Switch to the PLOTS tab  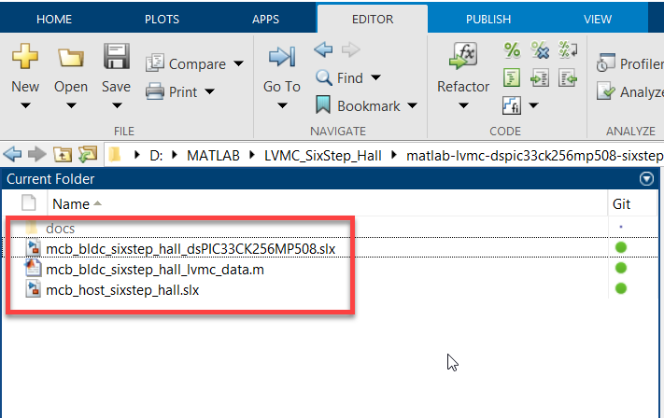coord(162,19)
